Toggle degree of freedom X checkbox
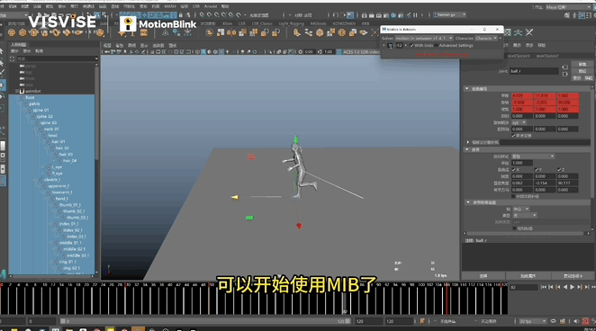The width and height of the screenshot is (596, 331). pyautogui.click(x=514, y=170)
